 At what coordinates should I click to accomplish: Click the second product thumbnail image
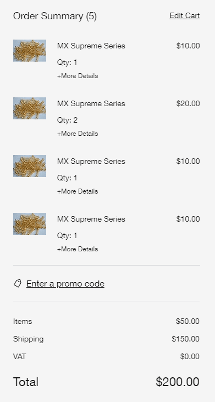[30, 108]
